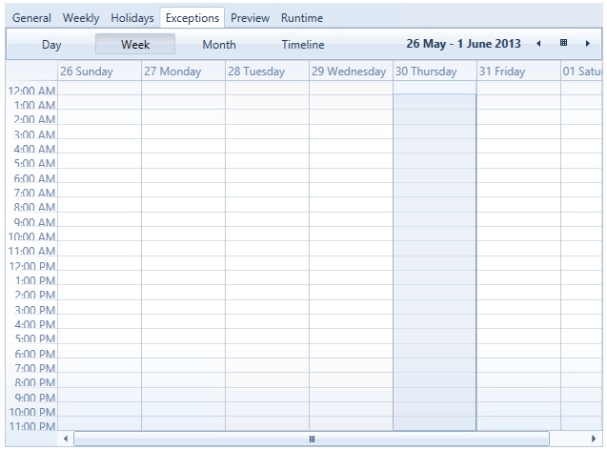607x450 pixels.
Task: Select the Week view button
Action: click(x=135, y=45)
